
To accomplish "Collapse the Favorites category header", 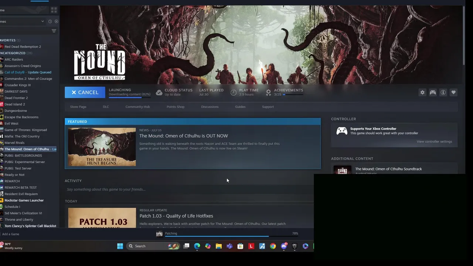I will pyautogui.click(x=10, y=40).
